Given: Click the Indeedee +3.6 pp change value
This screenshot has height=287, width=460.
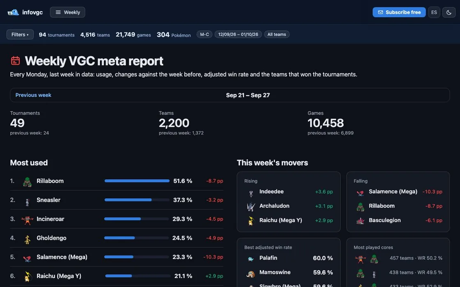Looking at the screenshot, I should click(324, 192).
